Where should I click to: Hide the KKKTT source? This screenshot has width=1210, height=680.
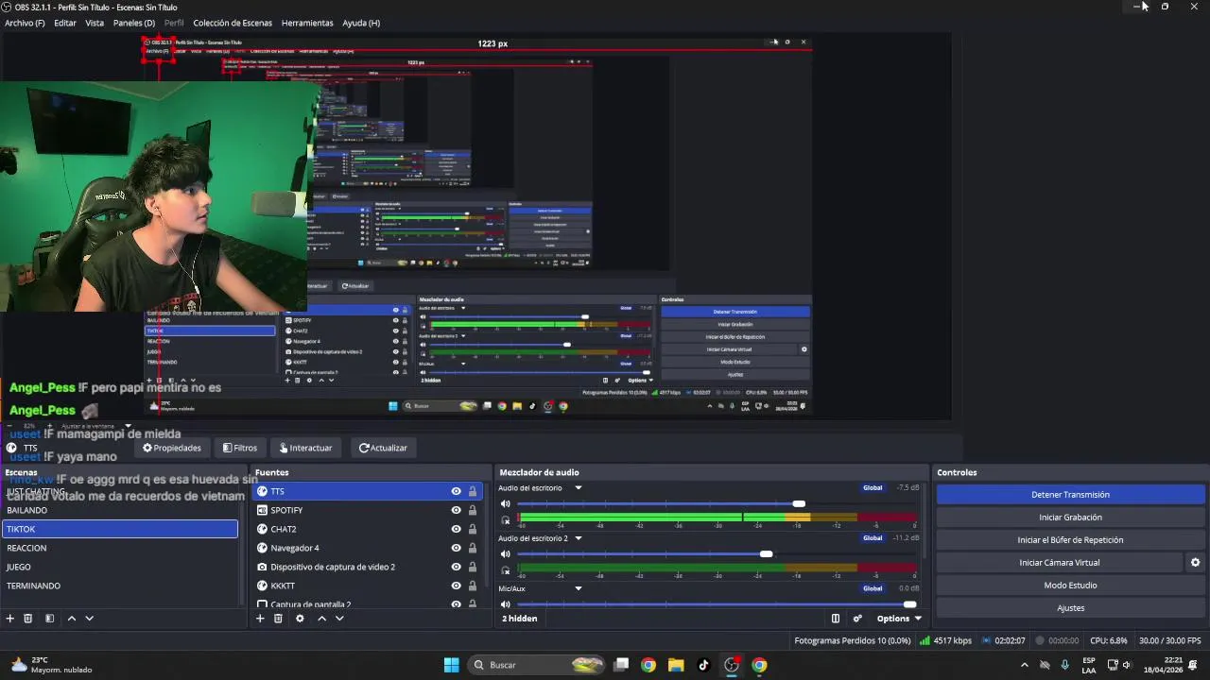(456, 586)
